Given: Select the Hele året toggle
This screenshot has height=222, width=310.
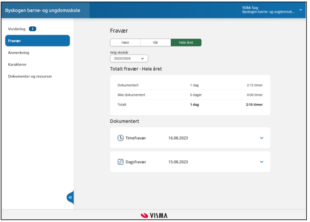Looking at the screenshot, I should pyautogui.click(x=186, y=42).
